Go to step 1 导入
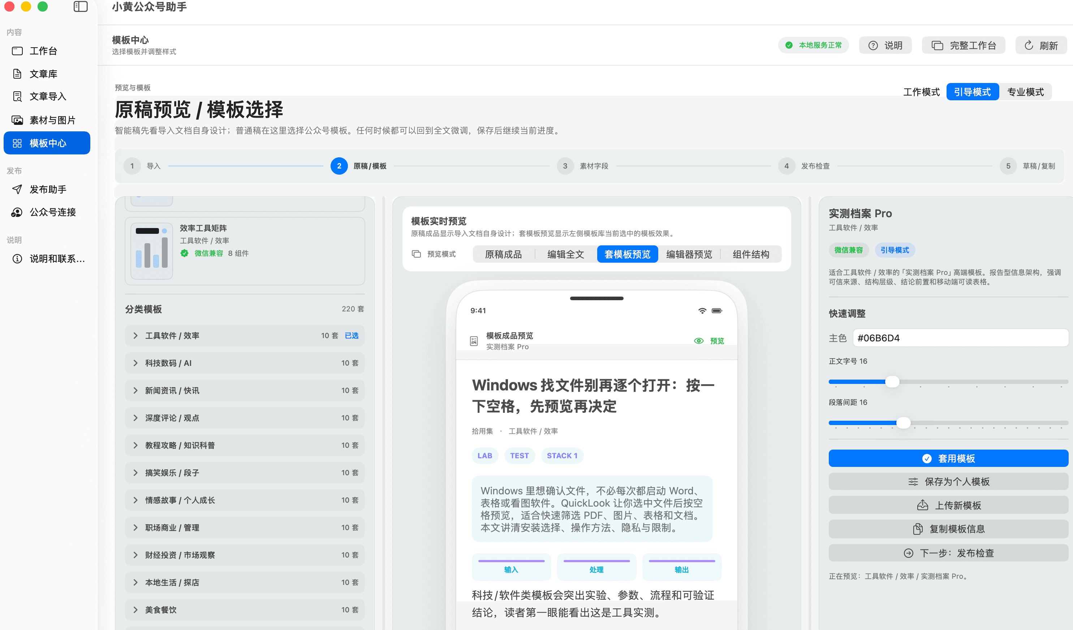The height and width of the screenshot is (630, 1073). tap(142, 166)
